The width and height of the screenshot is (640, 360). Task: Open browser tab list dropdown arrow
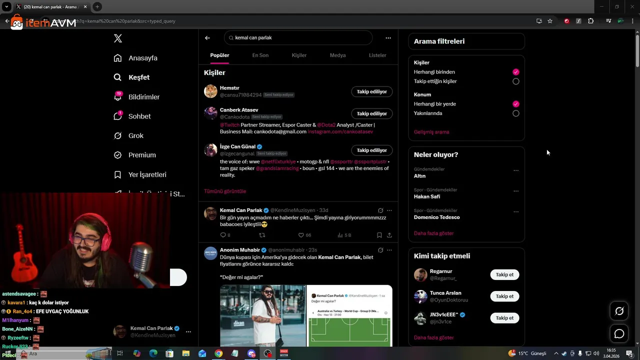[6, 6]
